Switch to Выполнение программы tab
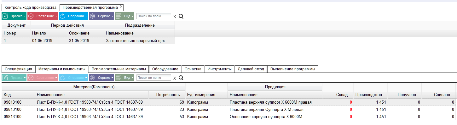This screenshot has height=125, width=457. click(292, 69)
